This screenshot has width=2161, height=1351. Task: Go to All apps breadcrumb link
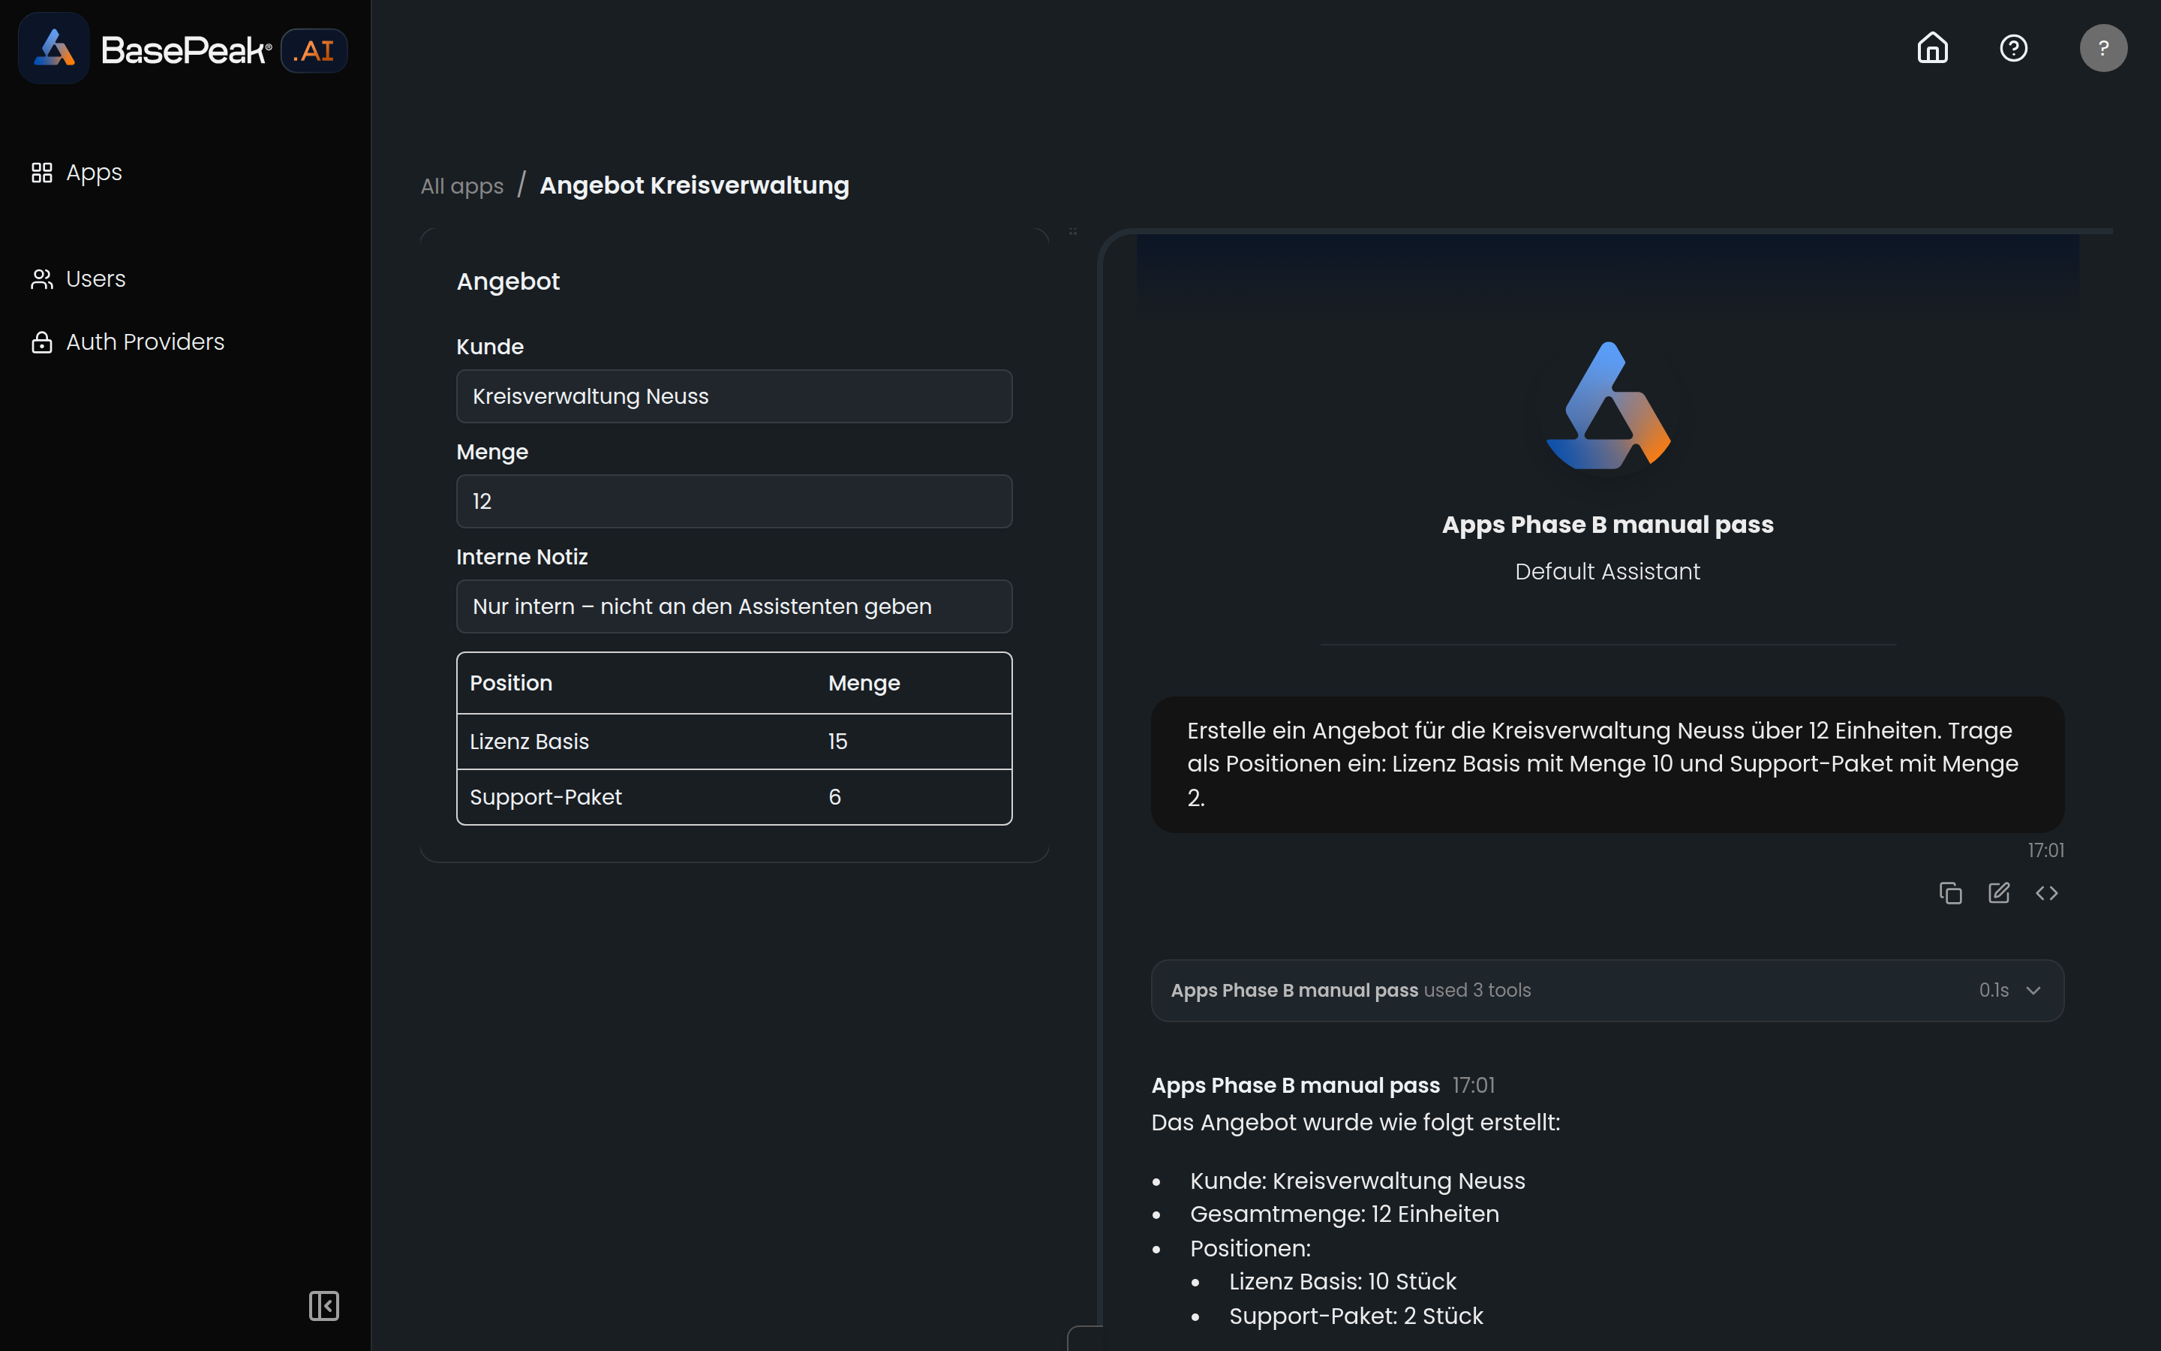coord(461,186)
